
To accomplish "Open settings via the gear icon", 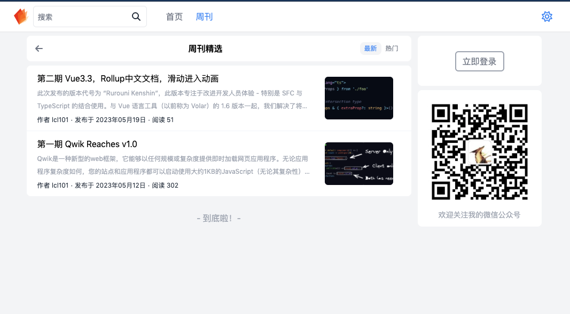I will point(546,17).
